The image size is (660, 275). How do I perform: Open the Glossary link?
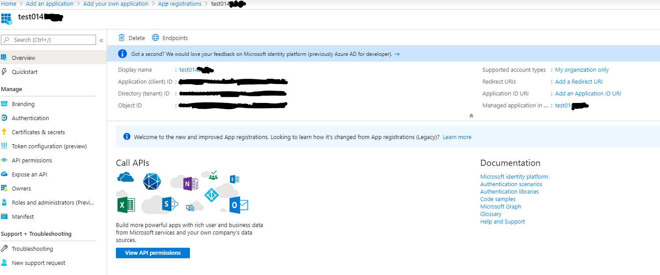pyautogui.click(x=491, y=214)
